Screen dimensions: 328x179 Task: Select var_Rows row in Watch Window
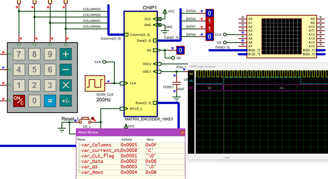click(x=131, y=172)
